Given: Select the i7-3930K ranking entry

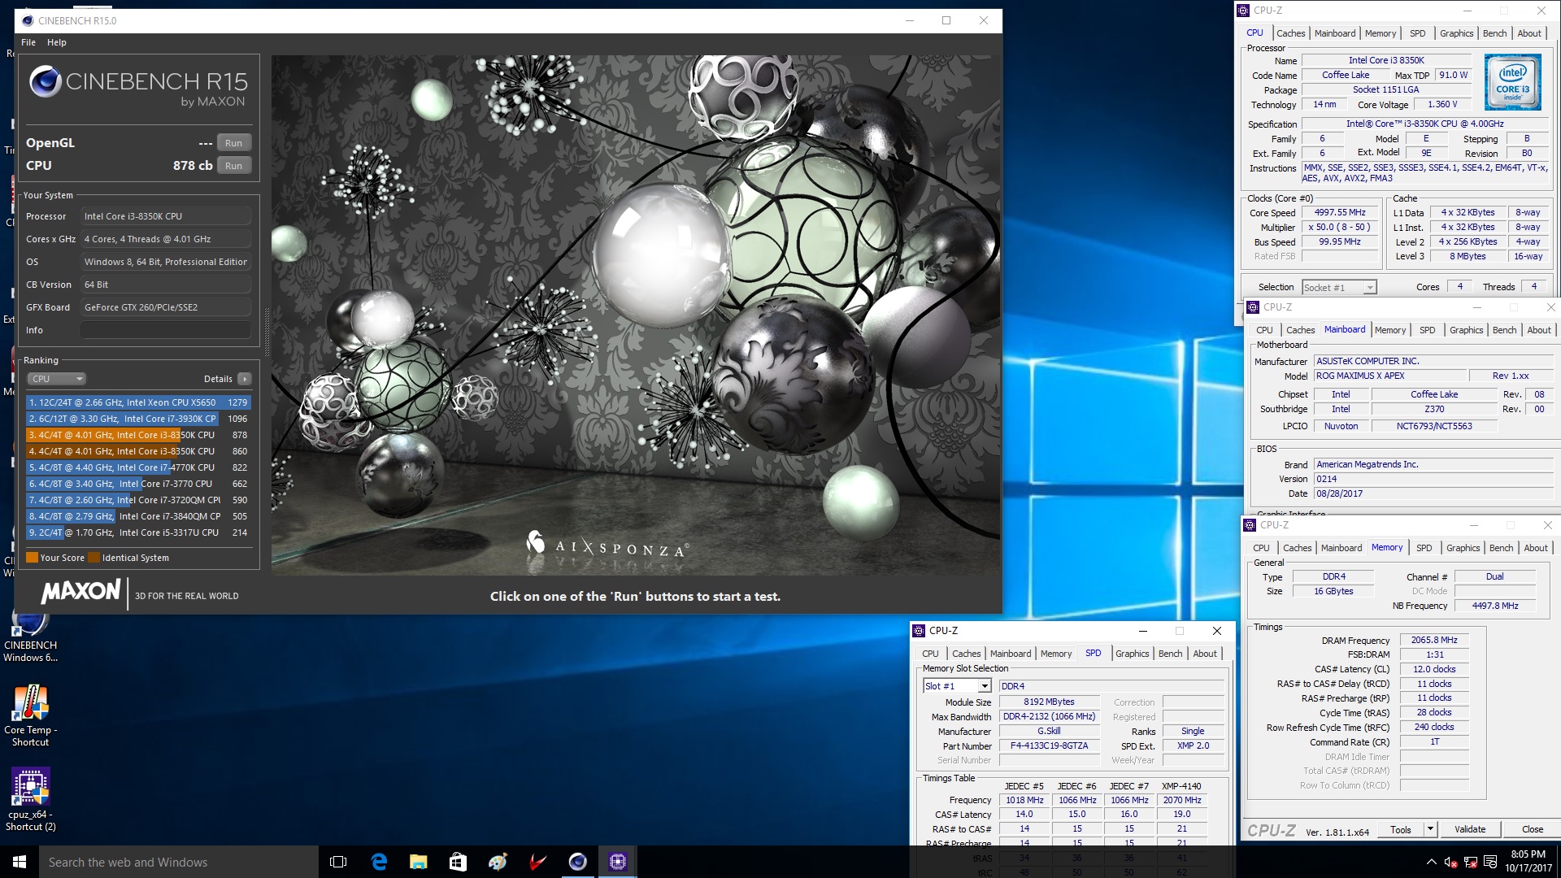Looking at the screenshot, I should [x=138, y=419].
